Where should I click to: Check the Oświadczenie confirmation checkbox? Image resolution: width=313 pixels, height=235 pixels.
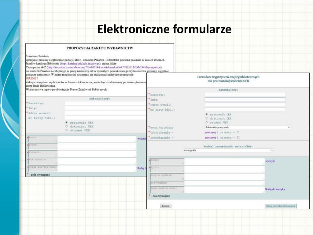[238, 132]
